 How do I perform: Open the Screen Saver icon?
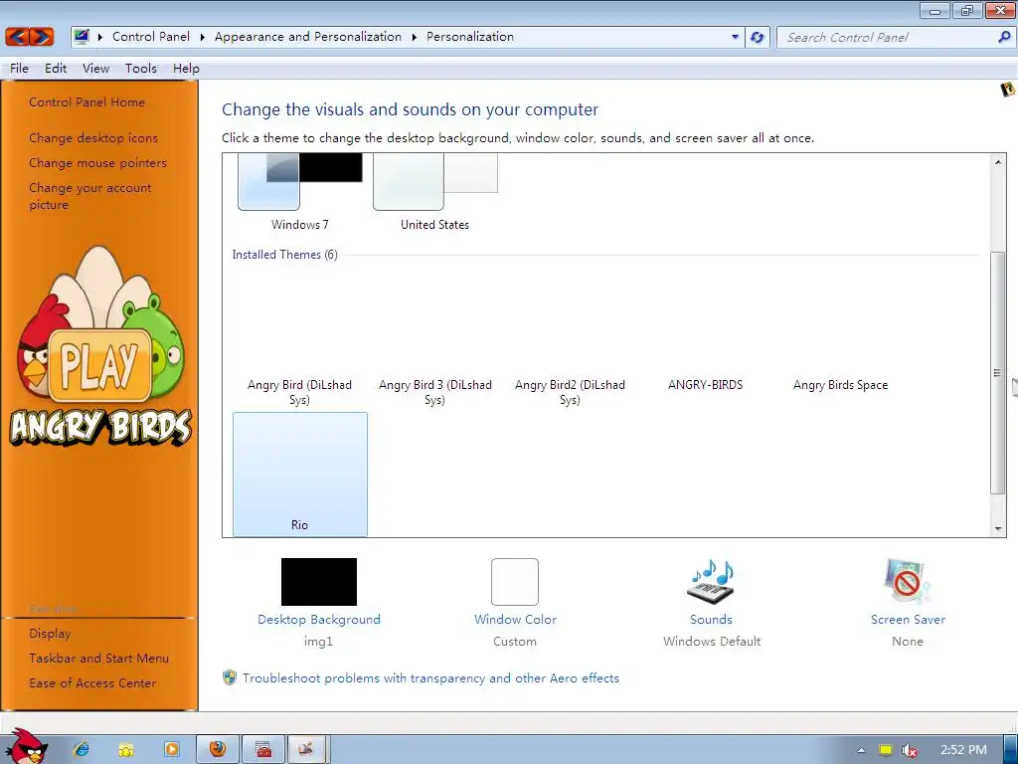tap(907, 581)
